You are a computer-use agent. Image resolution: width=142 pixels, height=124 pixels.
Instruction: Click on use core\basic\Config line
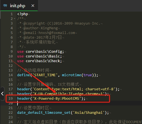pyautogui.click(x=40, y=52)
